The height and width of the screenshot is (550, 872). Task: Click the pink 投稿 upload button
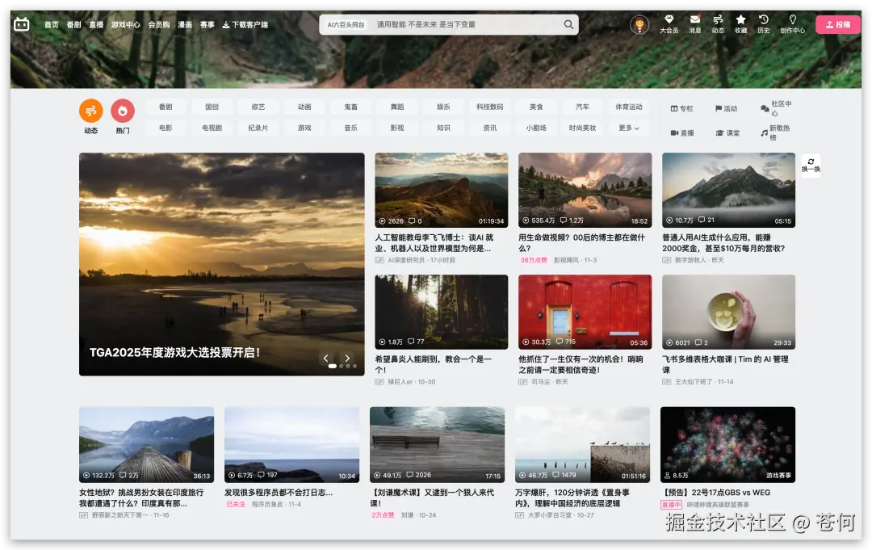tap(836, 24)
